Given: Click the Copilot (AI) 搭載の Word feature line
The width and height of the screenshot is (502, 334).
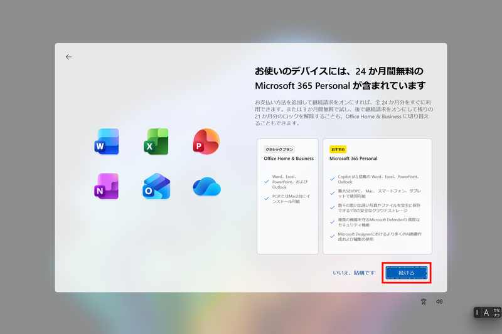Looking at the screenshot, I should 378,179.
